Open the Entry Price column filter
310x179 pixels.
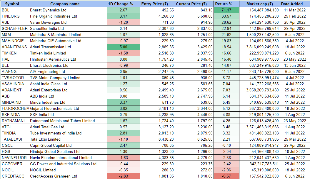click(x=172, y=4)
